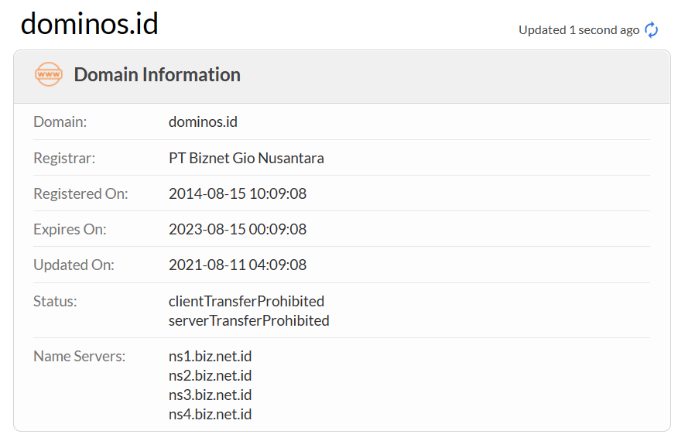
Task: Click the "Updated 1 second ago" text
Action: (579, 30)
